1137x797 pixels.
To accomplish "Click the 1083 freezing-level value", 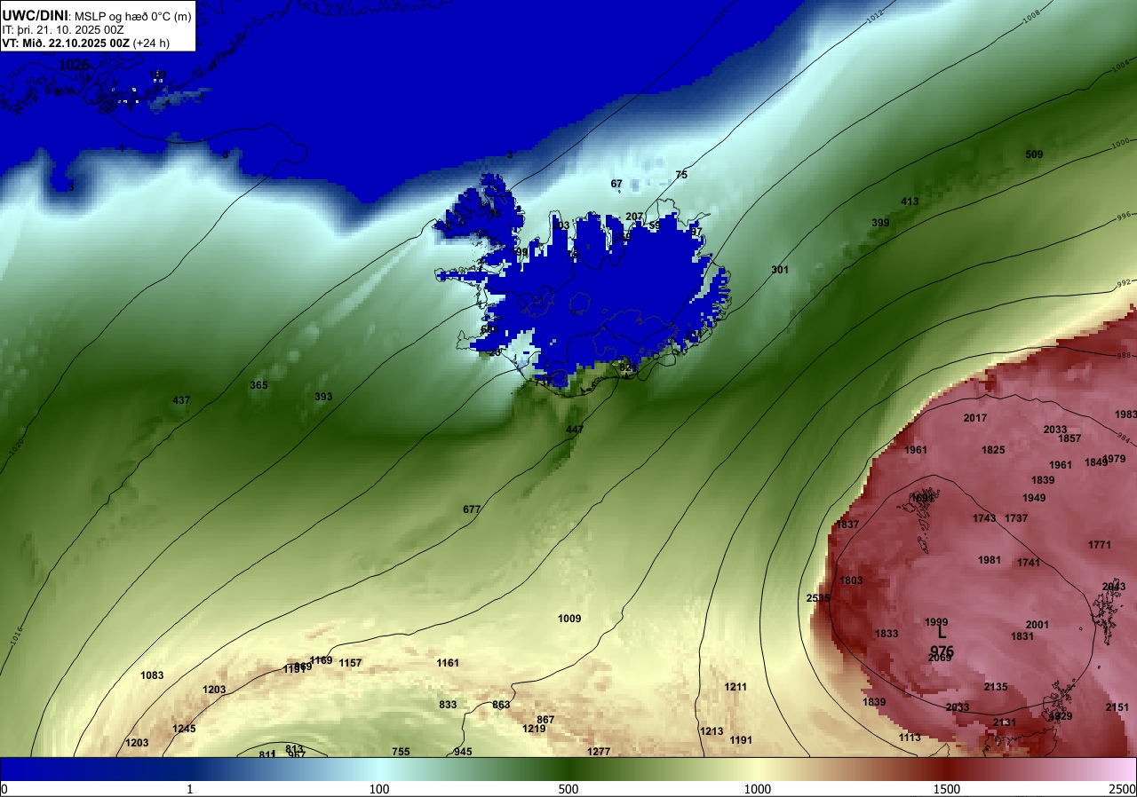I will coord(152,675).
